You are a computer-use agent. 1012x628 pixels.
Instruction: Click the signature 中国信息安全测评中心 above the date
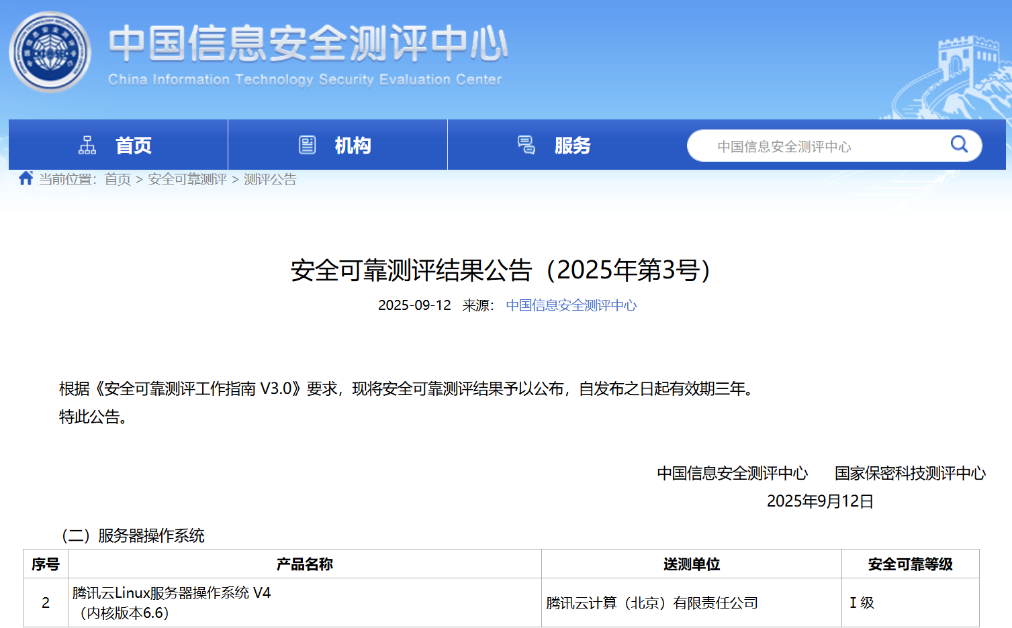click(732, 473)
